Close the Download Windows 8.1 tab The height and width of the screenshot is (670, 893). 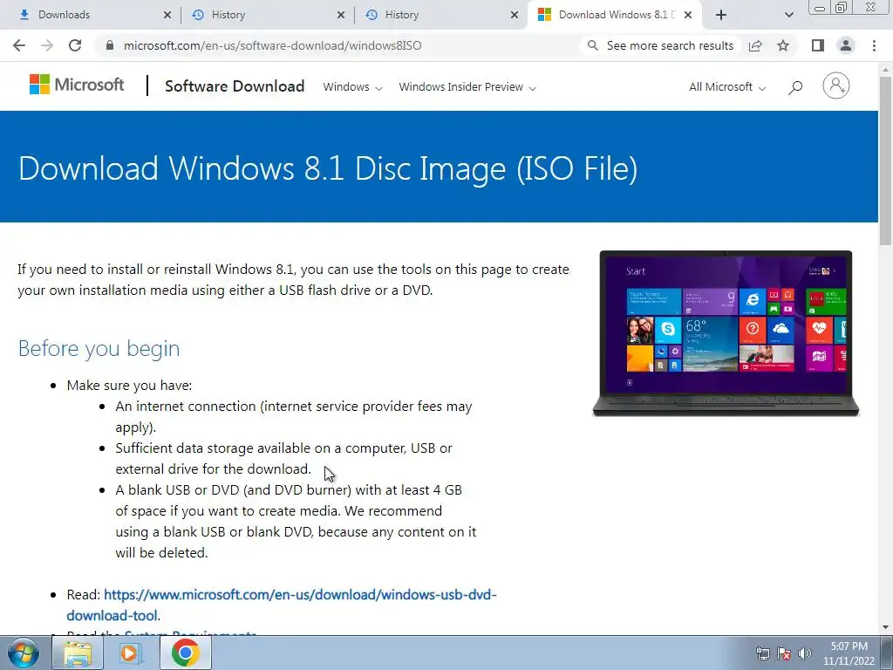(688, 15)
